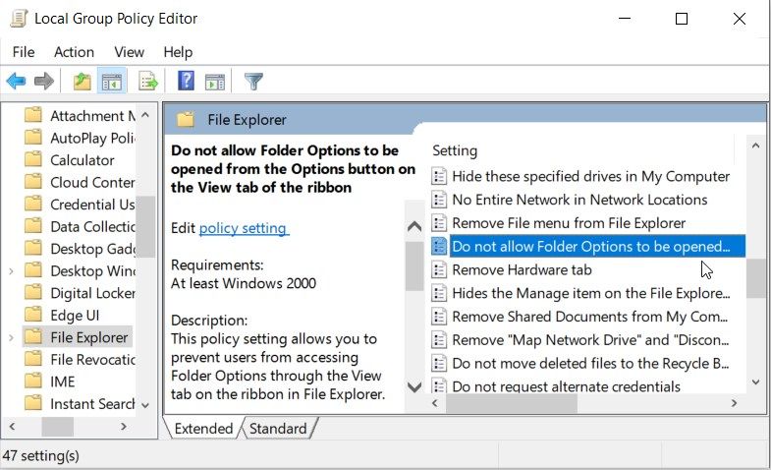The height and width of the screenshot is (470, 771).
Task: Toggle the Show/Hide Console Tree icon
Action: 112,81
